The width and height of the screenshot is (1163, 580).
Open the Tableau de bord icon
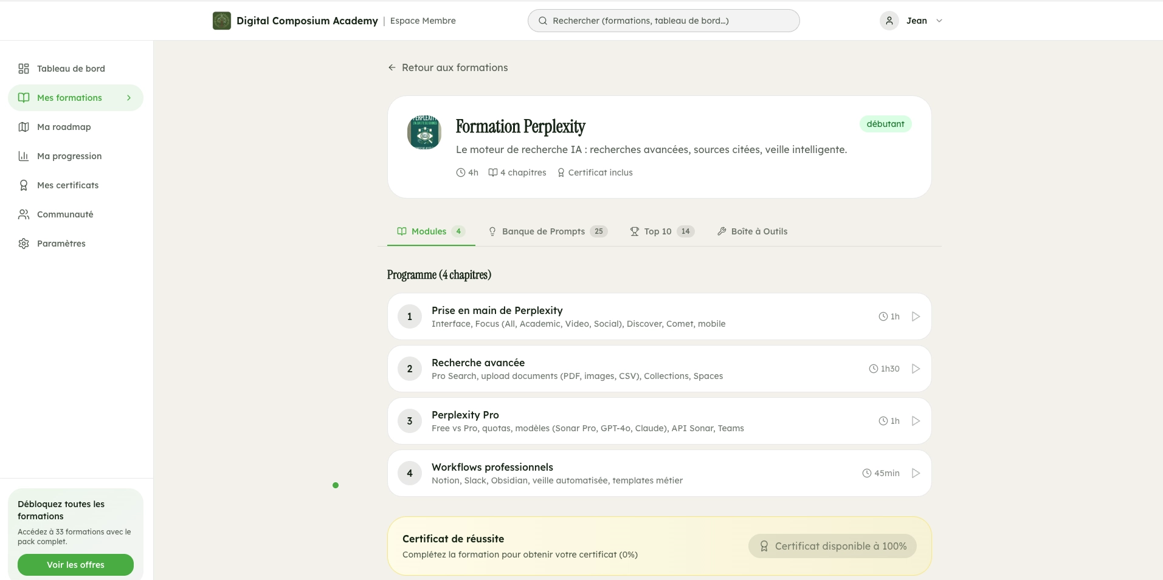[x=23, y=69]
